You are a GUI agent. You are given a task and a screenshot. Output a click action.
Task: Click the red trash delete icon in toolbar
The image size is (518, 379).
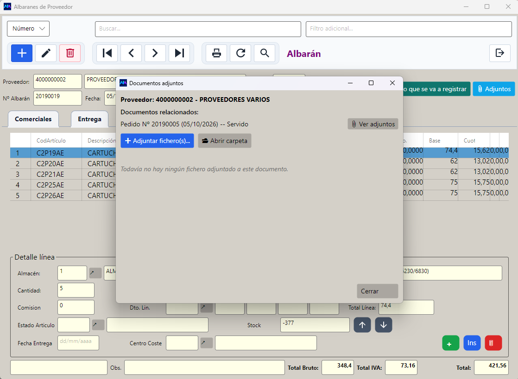(70, 53)
